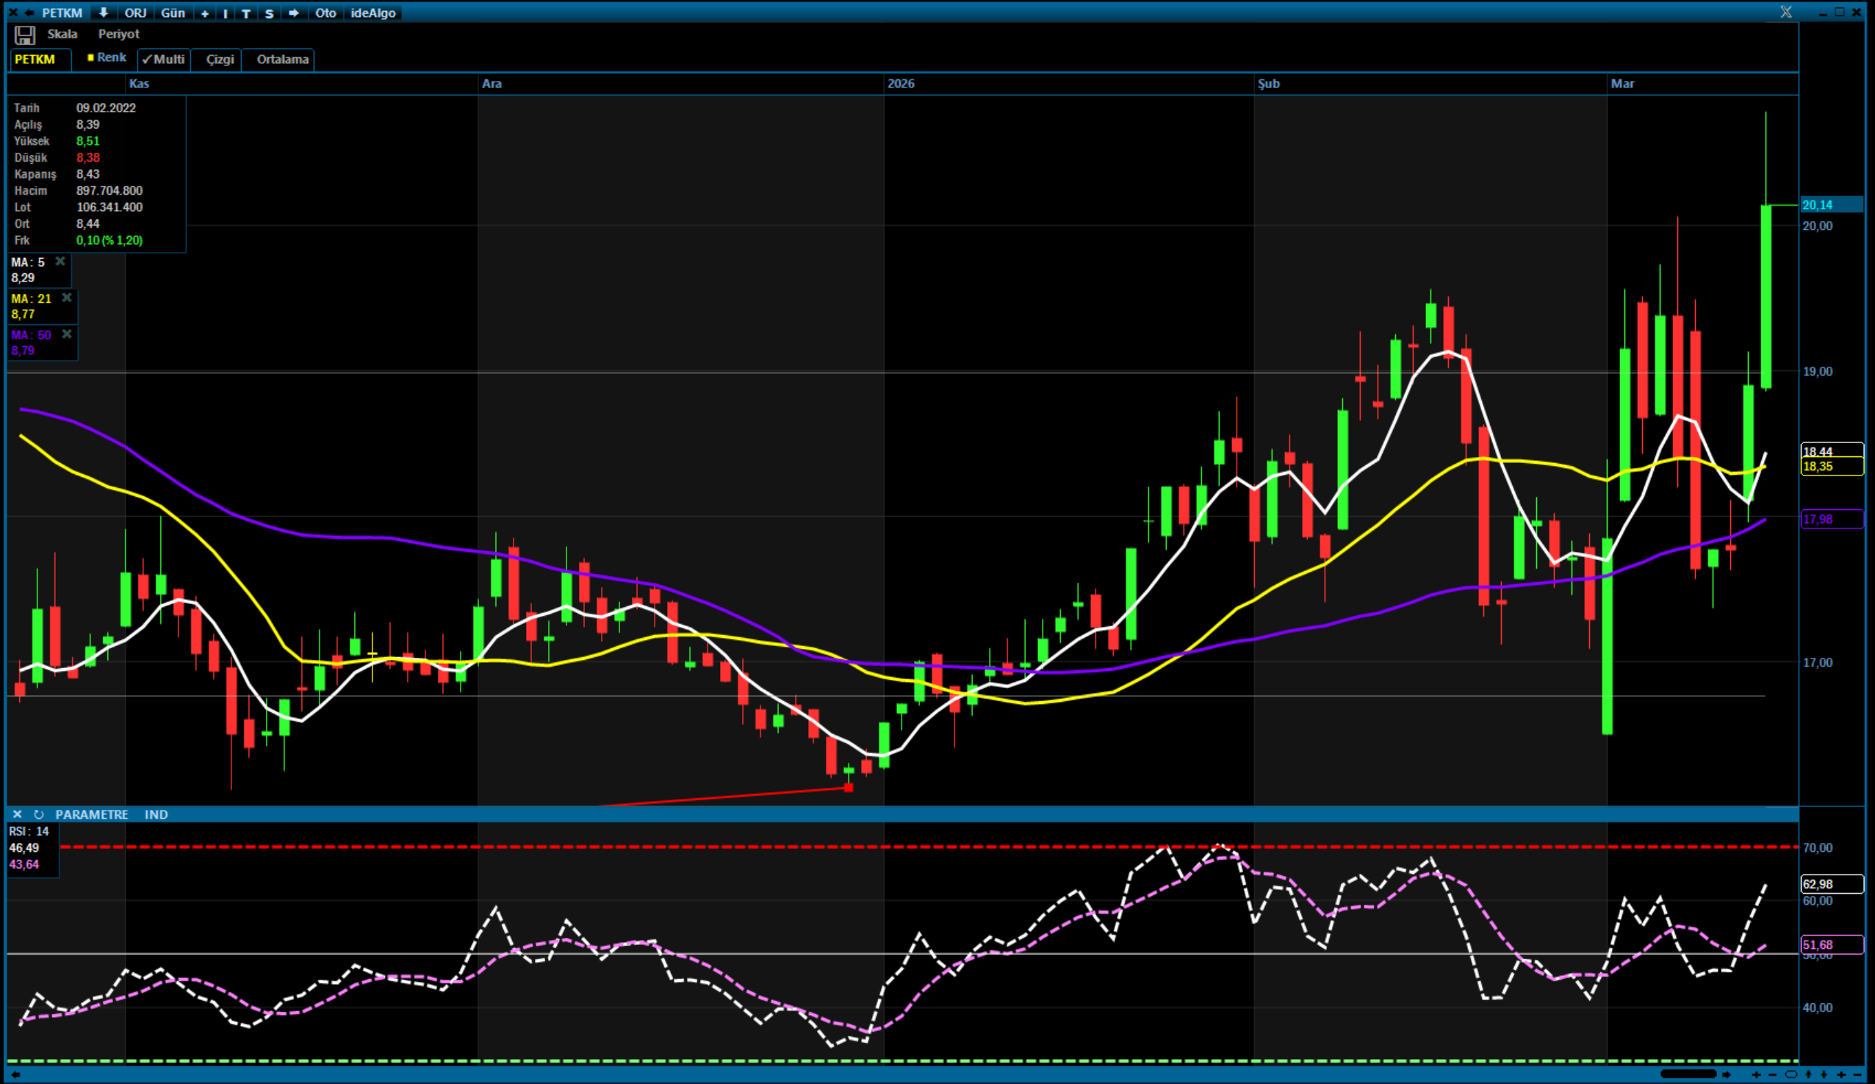Viewport: 1875px width, 1084px height.
Task: Open the Gün period selector
Action: tap(173, 12)
